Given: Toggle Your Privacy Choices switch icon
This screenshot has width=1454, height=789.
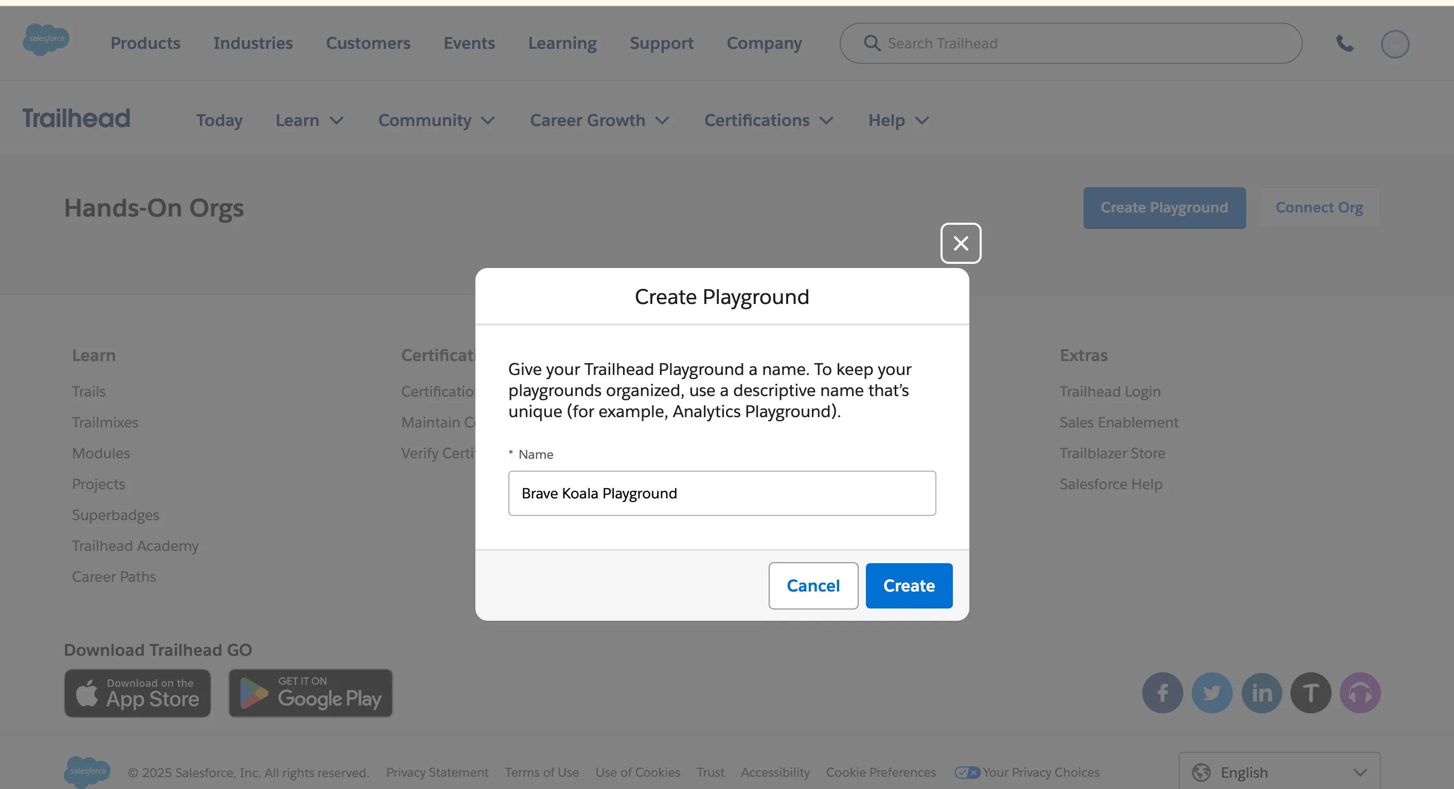Looking at the screenshot, I should pos(967,772).
